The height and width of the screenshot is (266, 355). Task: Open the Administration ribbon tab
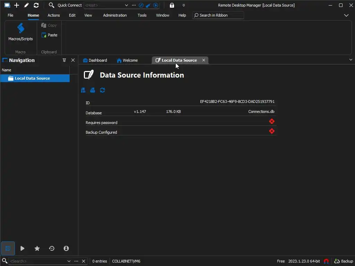tap(115, 15)
